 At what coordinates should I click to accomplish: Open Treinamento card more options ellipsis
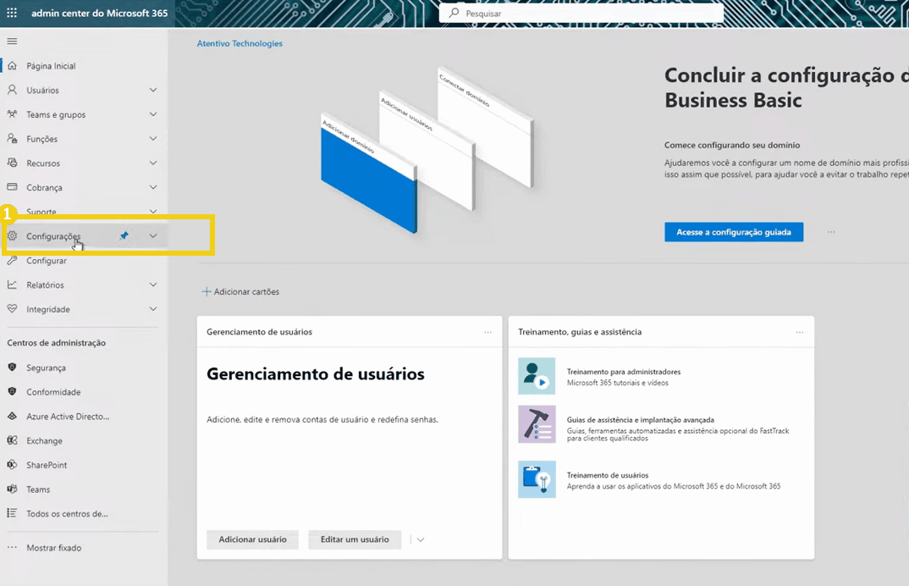(800, 332)
